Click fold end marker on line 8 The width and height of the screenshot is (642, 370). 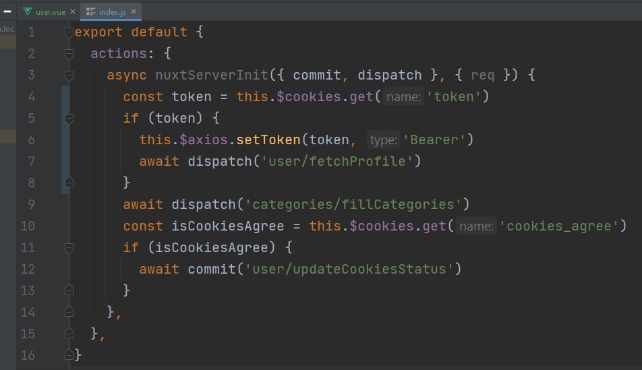(x=69, y=183)
